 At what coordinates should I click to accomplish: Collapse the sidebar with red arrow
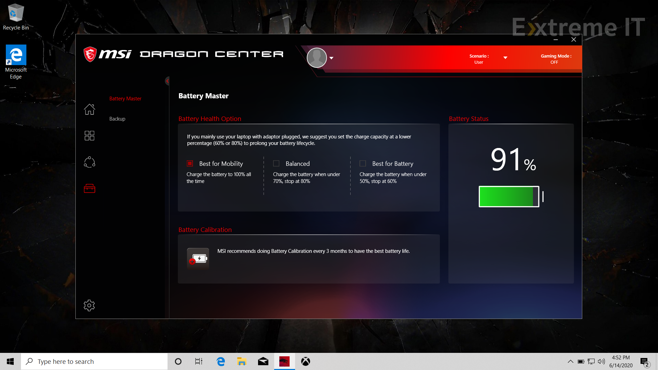(x=167, y=81)
